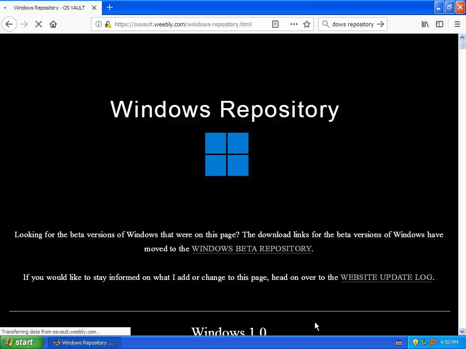466x349 pixels.
Task: Click the on-screen keyboard tray icon
Action: [x=399, y=343]
